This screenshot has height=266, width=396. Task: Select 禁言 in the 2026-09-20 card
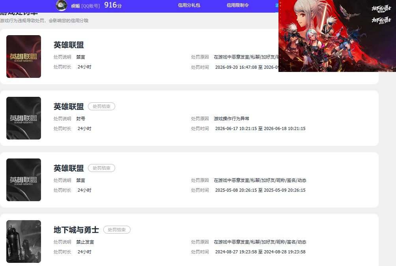pos(81,57)
